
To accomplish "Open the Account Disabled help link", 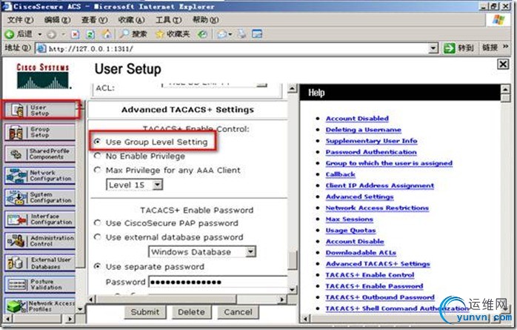I will (x=357, y=118).
